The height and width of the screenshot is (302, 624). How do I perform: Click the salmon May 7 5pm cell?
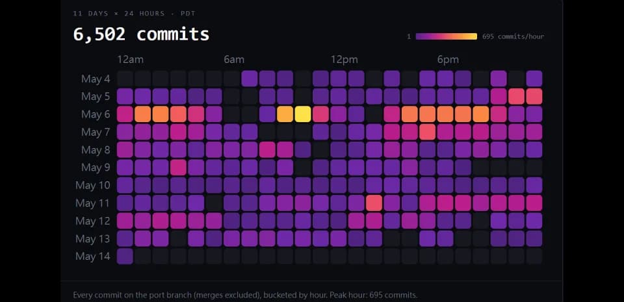428,132
